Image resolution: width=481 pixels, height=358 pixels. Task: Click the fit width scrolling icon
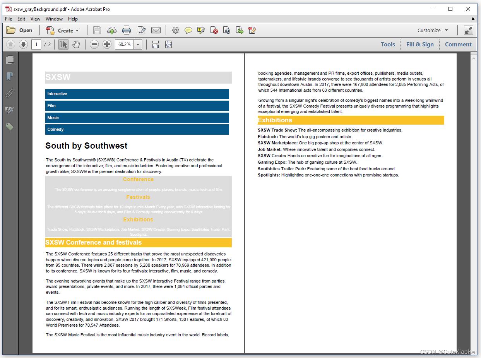(x=156, y=44)
